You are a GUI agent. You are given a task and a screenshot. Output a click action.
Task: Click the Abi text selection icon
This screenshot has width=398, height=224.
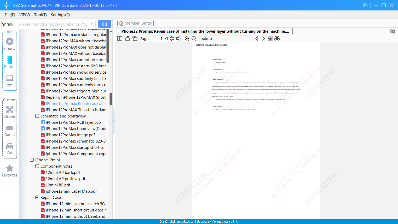270,38
